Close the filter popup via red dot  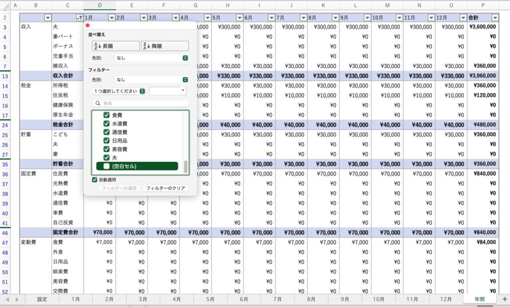pos(88,25)
